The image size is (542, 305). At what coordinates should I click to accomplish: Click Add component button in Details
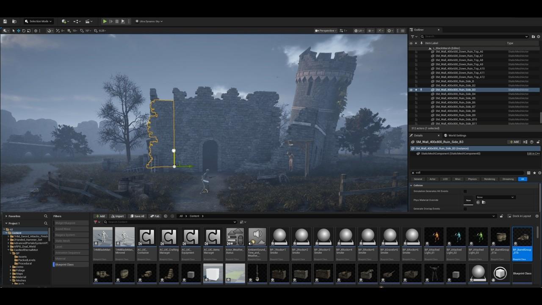click(514, 142)
